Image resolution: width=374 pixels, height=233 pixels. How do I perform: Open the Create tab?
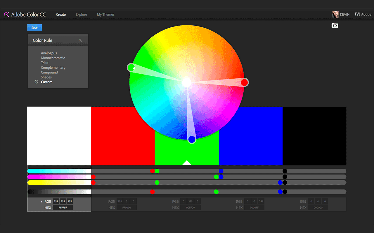click(61, 15)
